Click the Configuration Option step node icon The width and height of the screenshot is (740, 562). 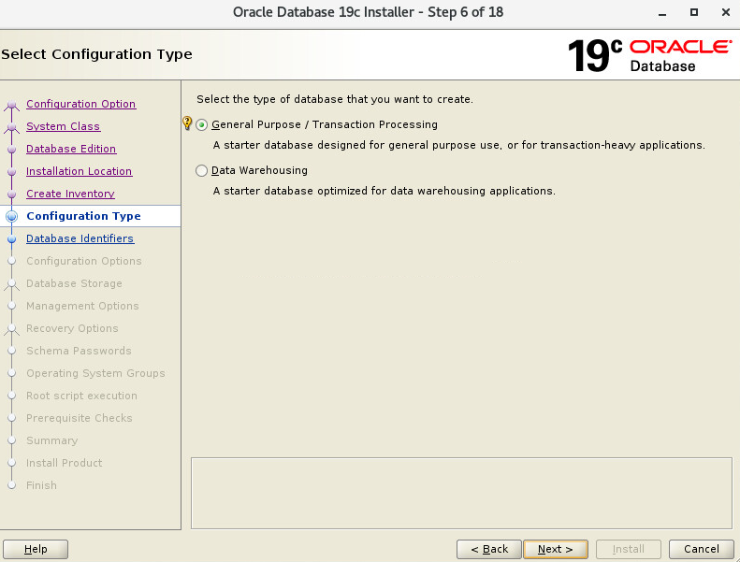[x=12, y=106]
